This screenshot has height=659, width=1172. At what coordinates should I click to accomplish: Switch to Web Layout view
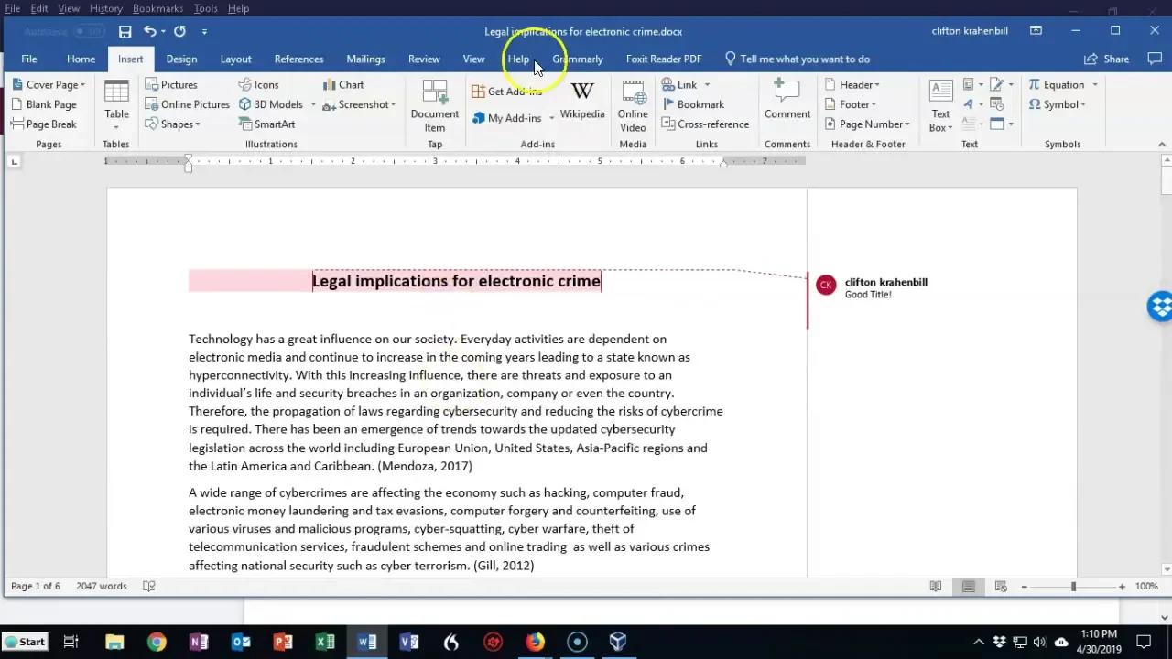pos(1001,586)
